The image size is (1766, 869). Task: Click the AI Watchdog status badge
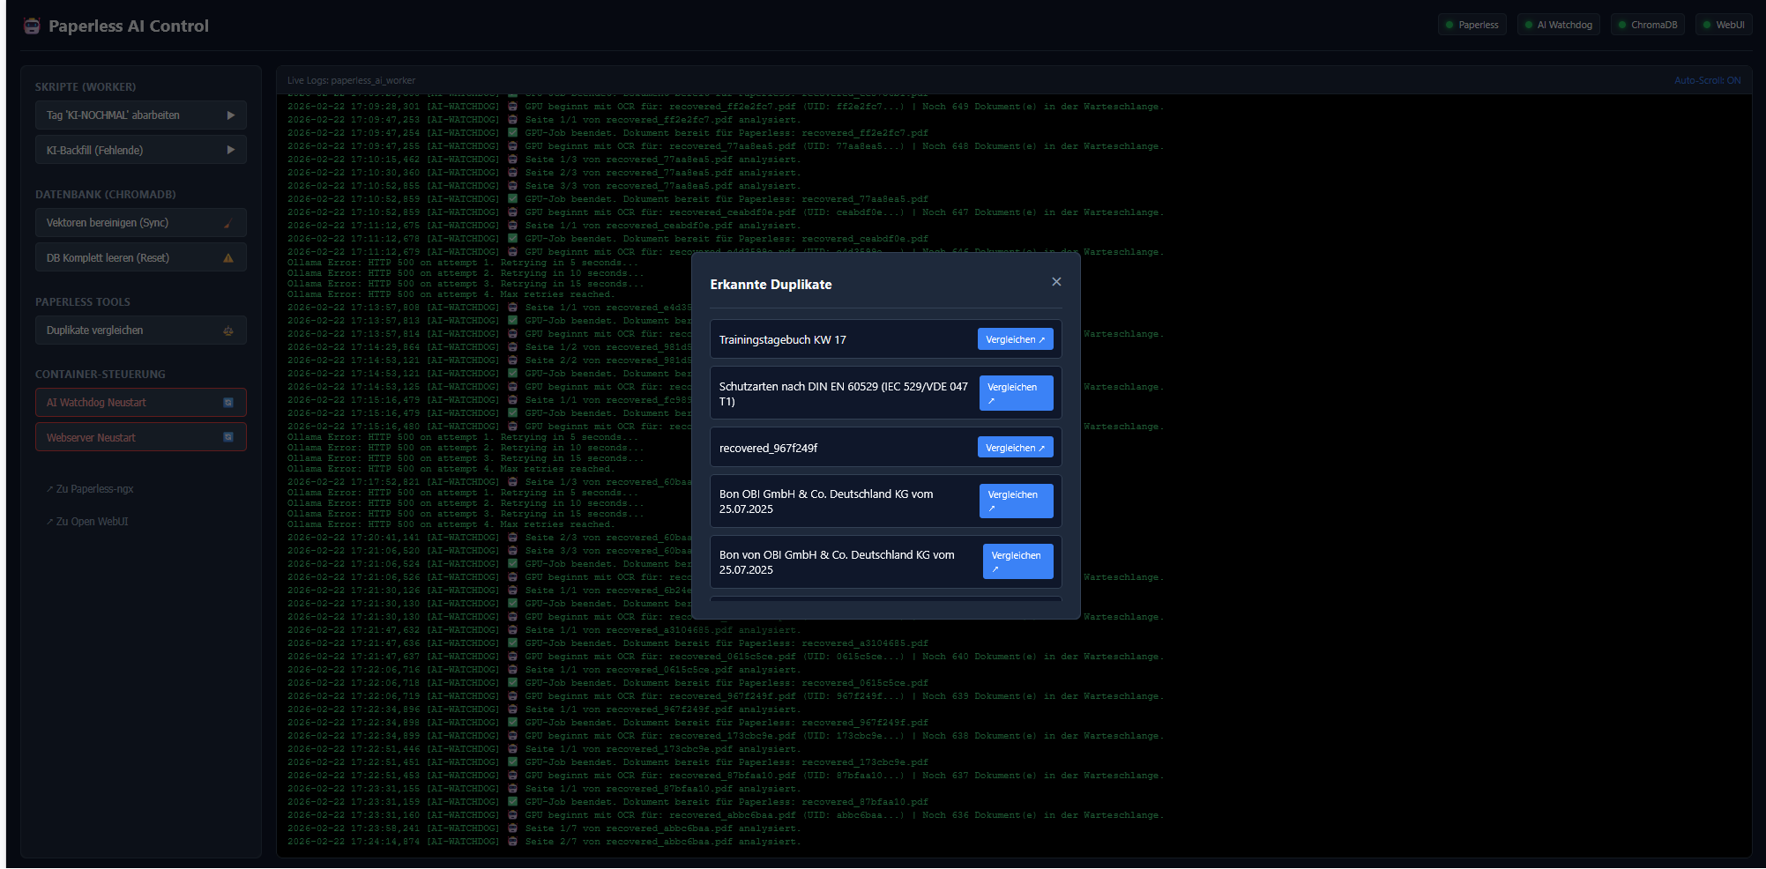1558,25
